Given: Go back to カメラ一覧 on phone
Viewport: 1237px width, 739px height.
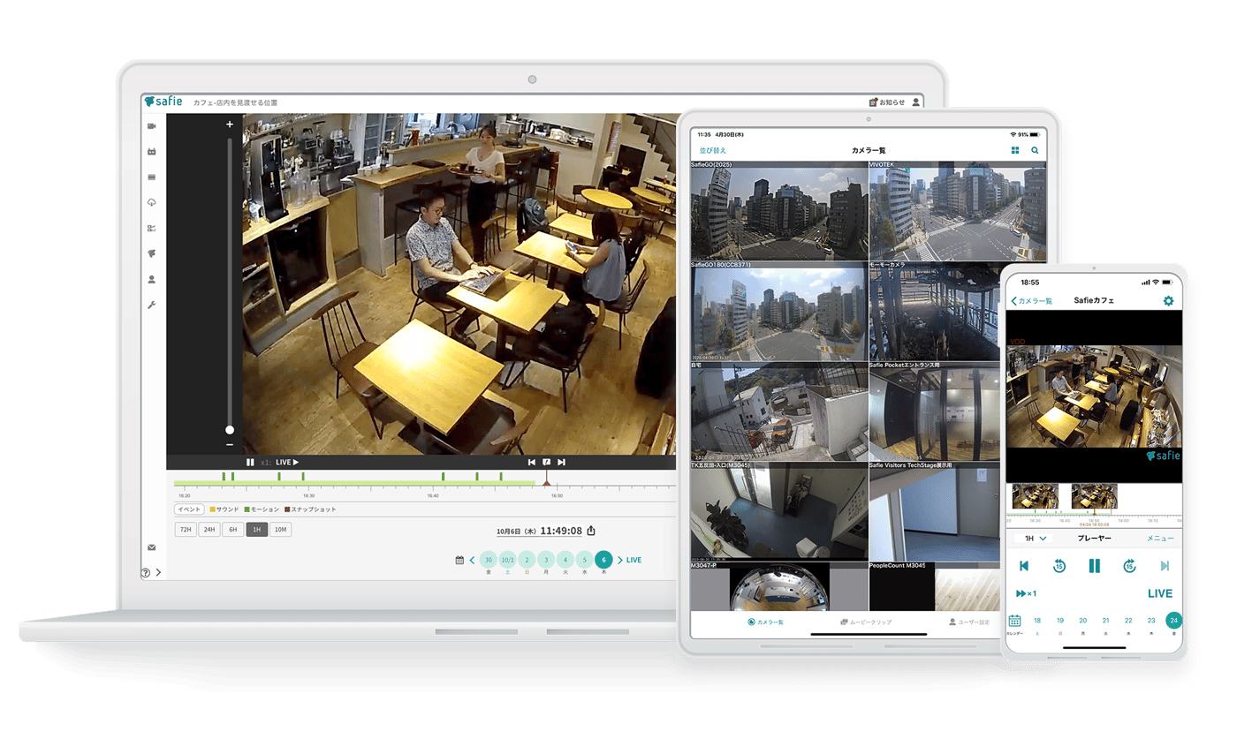Looking at the screenshot, I should 1032,301.
